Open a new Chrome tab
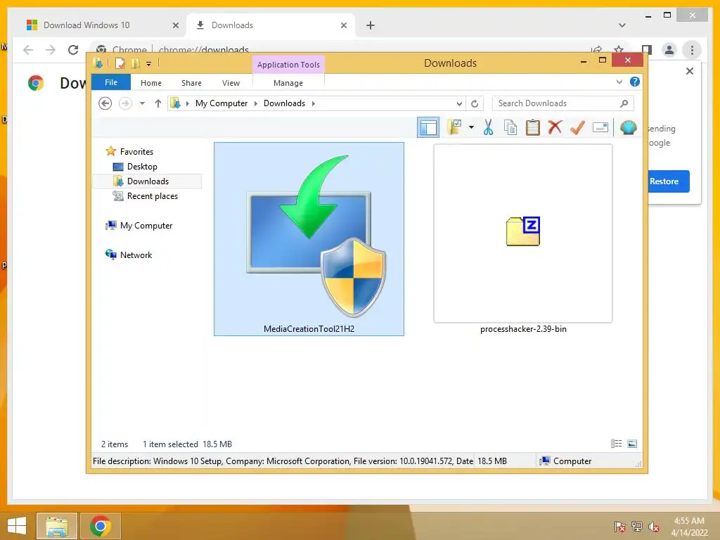The height and width of the screenshot is (540, 720). pyautogui.click(x=371, y=25)
